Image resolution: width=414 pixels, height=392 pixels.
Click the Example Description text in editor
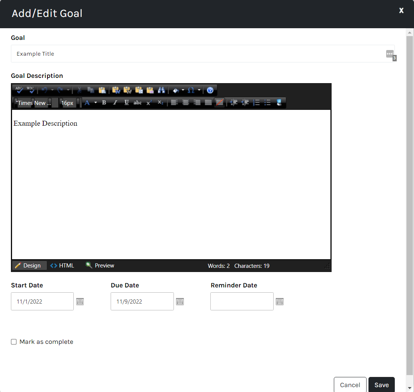click(46, 123)
